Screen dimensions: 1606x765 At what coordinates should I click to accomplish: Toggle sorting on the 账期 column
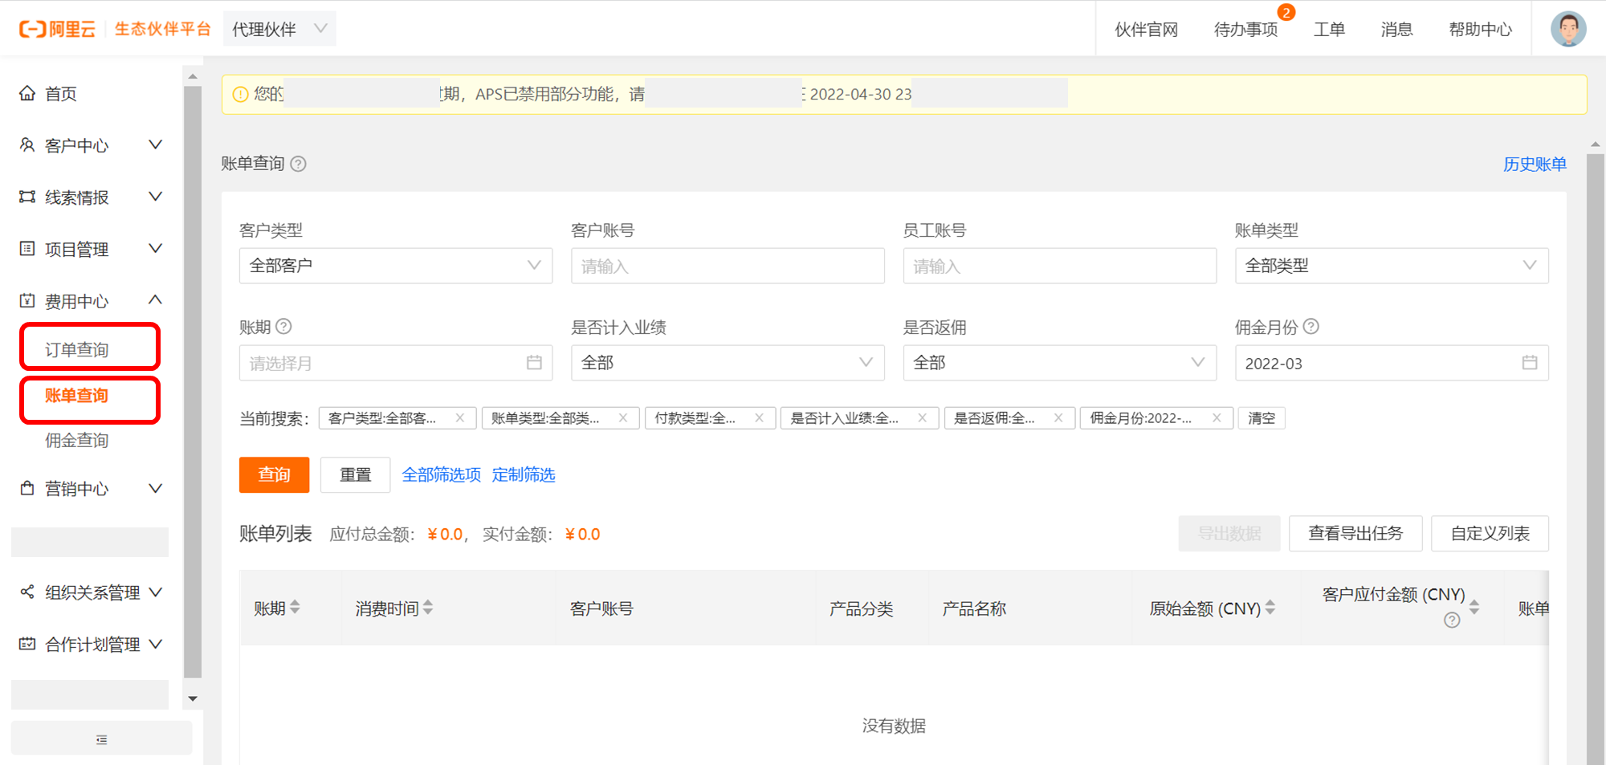pyautogui.click(x=294, y=608)
